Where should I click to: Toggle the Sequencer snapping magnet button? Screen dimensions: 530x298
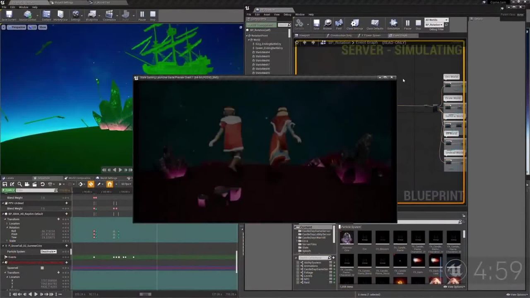[x=109, y=184]
